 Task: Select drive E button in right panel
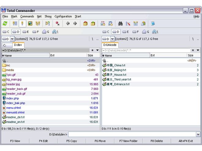[x=125, y=32]
